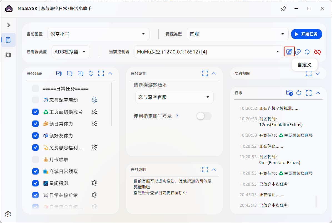This screenshot has width=332, height=223.
Task: Expand the left sidebar arrow
Action: point(8,25)
